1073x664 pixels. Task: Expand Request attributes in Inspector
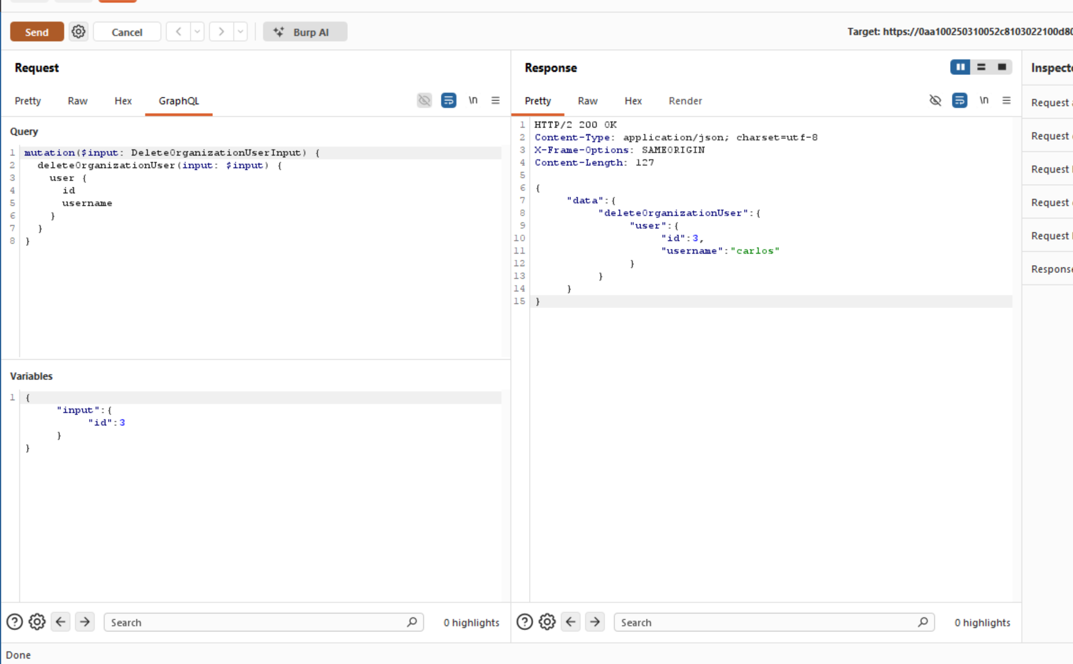point(1051,103)
